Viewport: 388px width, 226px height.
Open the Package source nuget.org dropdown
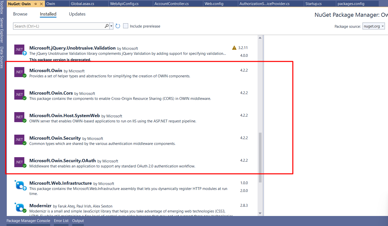373,26
